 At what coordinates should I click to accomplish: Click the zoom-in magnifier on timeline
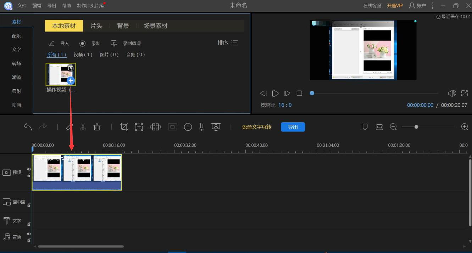tap(465, 127)
